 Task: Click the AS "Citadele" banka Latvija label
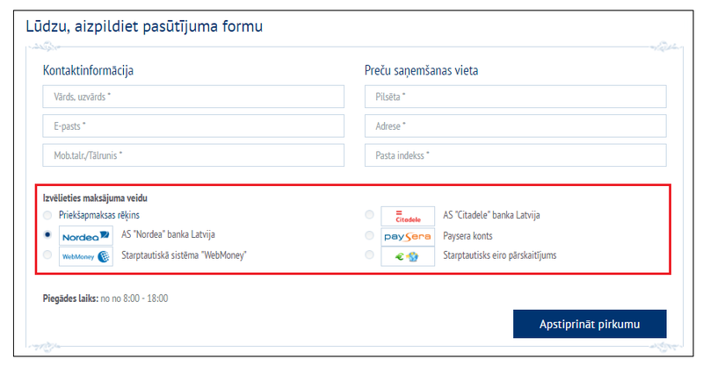click(491, 215)
